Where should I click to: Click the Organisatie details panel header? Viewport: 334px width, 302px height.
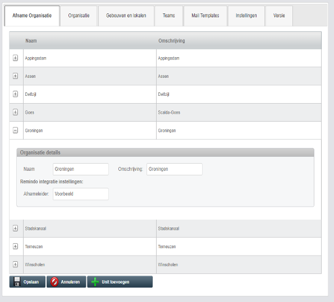click(165, 152)
